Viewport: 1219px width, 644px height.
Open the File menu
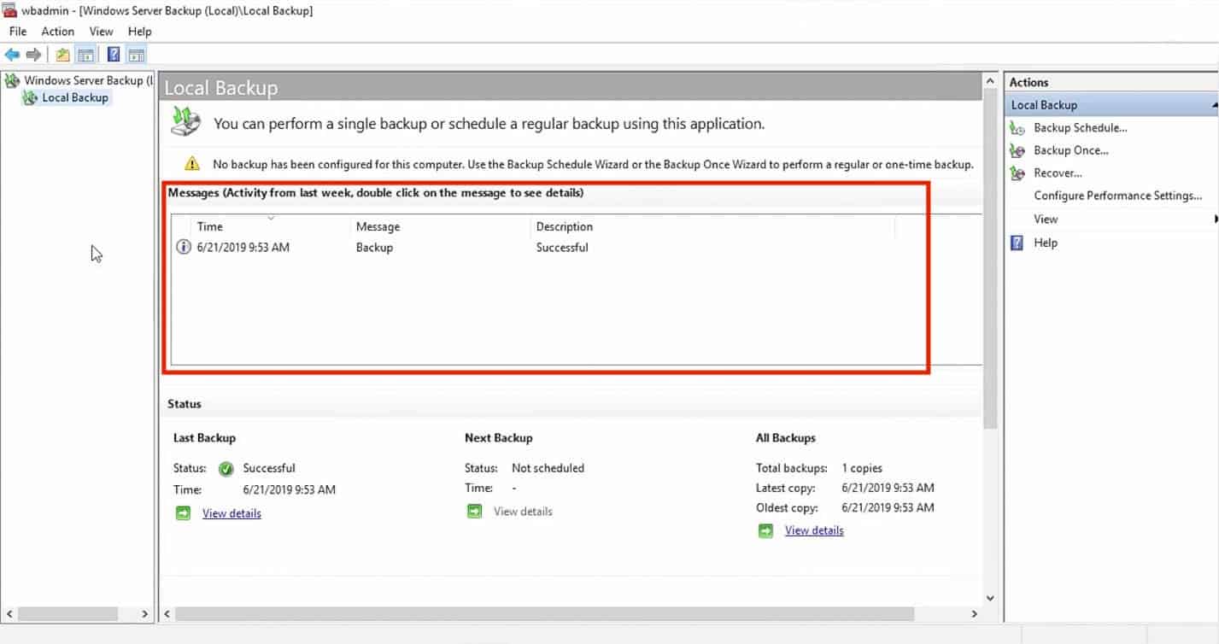(x=16, y=31)
